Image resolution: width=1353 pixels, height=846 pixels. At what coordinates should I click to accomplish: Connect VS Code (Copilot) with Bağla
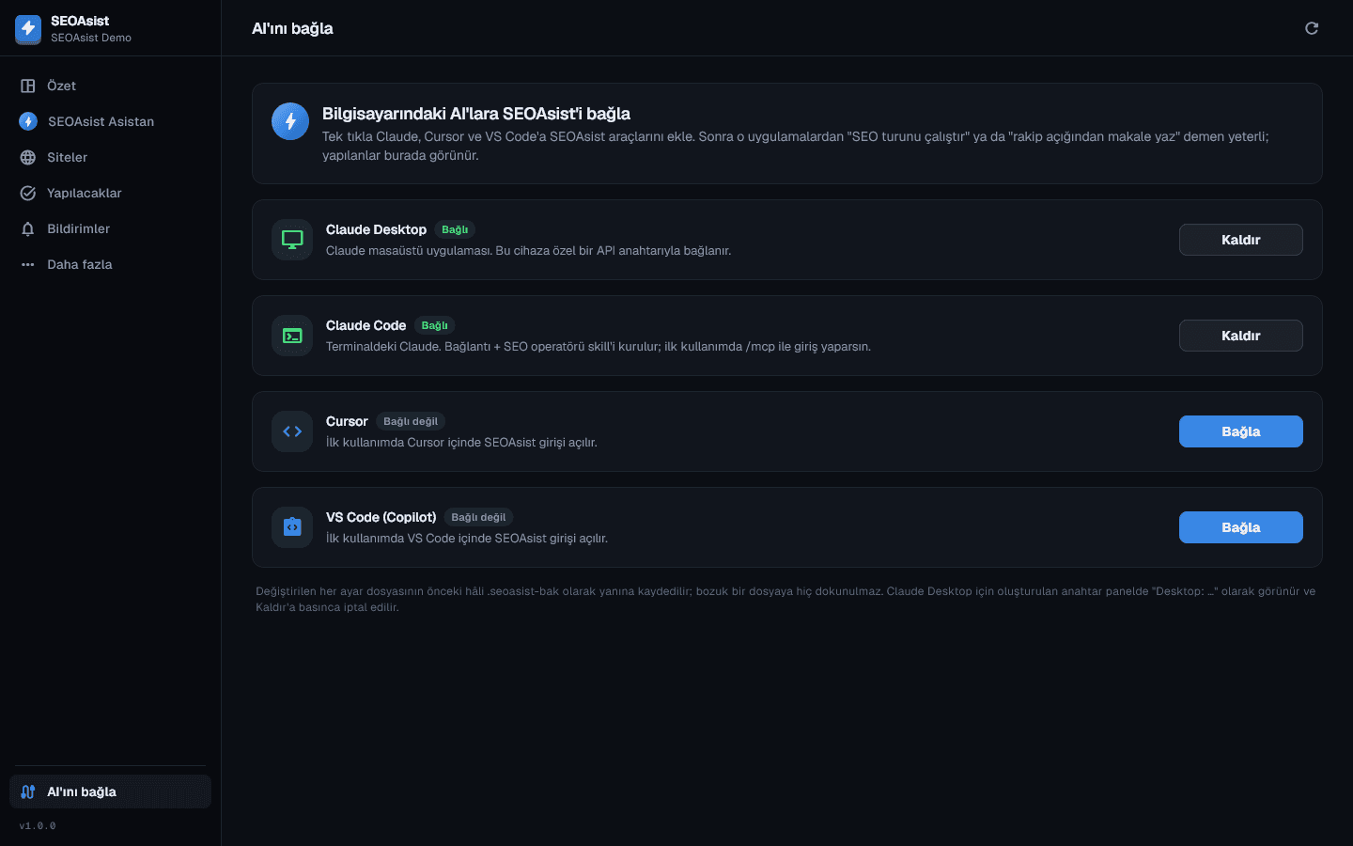tap(1240, 527)
